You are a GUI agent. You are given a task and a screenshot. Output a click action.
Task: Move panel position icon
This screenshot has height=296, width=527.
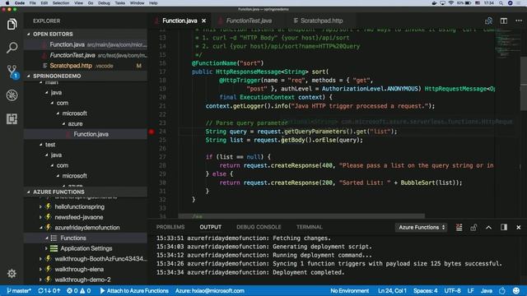click(503, 227)
